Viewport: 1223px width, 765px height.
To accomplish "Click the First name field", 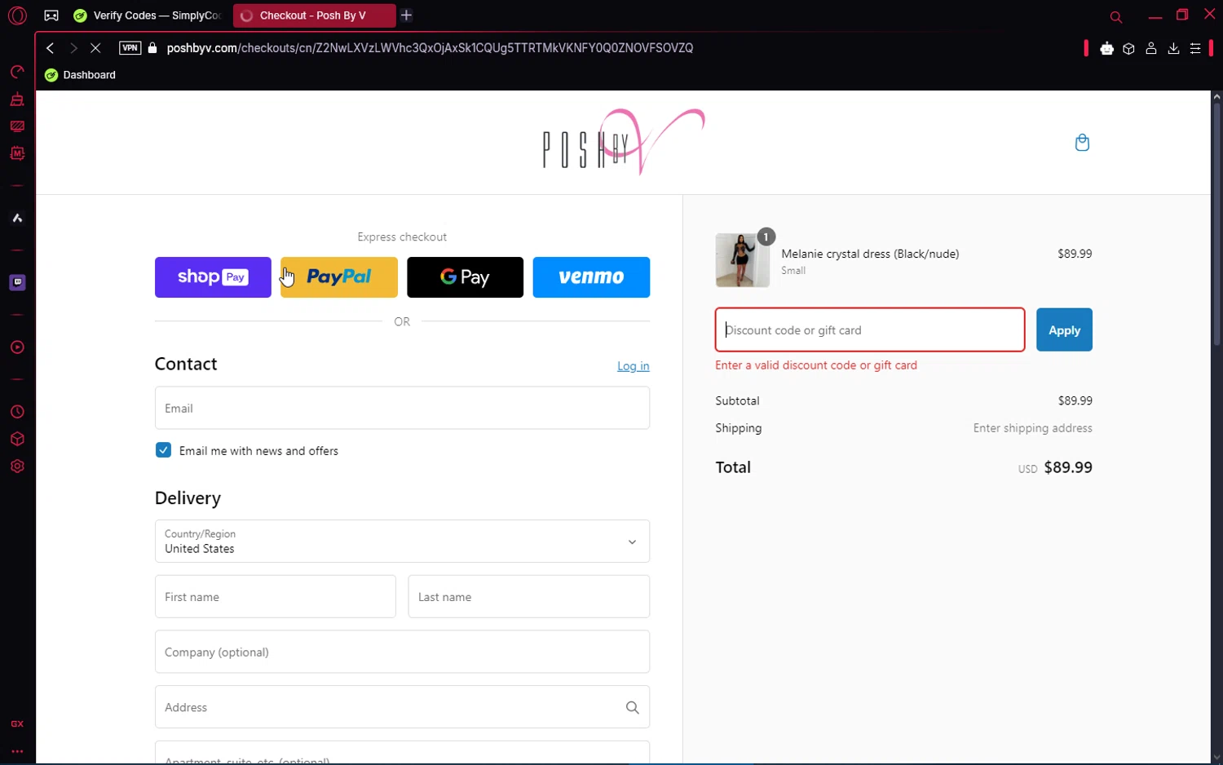I will click(x=276, y=597).
